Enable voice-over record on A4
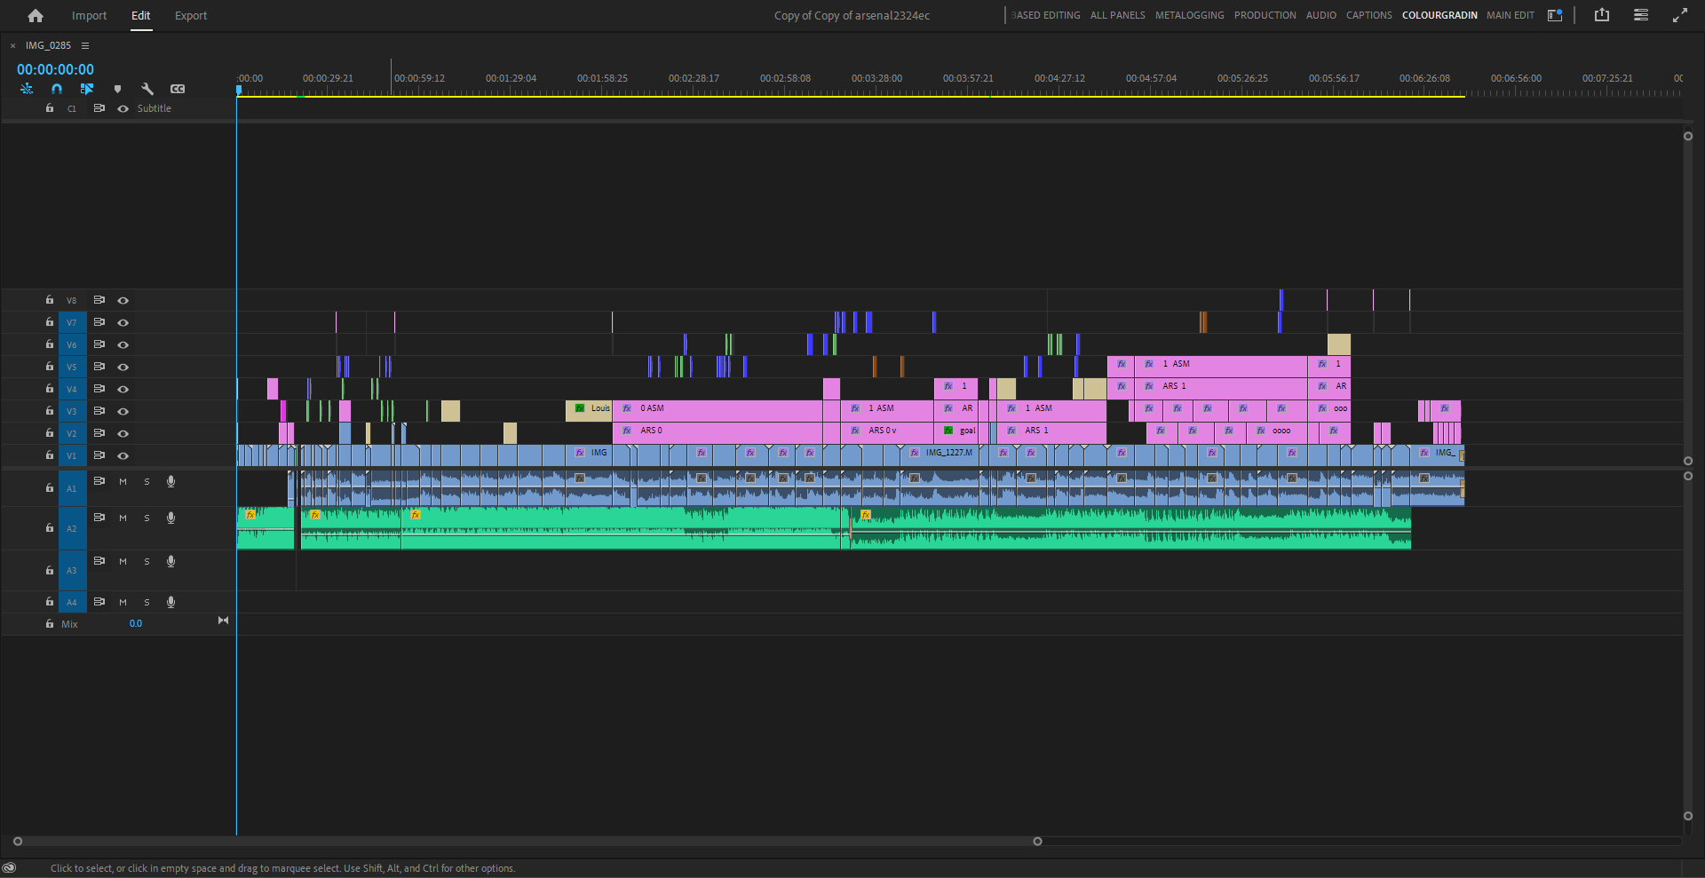This screenshot has width=1705, height=878. tap(171, 602)
